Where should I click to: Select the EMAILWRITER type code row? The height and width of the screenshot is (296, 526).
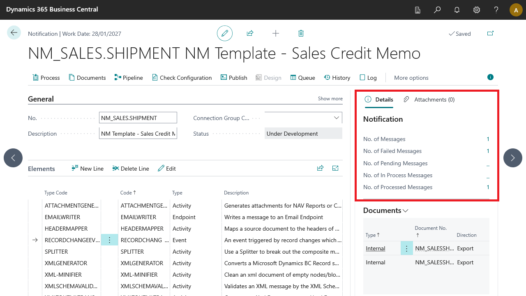(71, 217)
